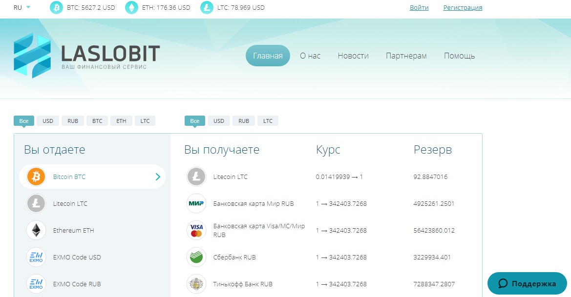This screenshot has height=297, width=571.
Task: Select the Все filter for give currencies
Action: point(23,120)
